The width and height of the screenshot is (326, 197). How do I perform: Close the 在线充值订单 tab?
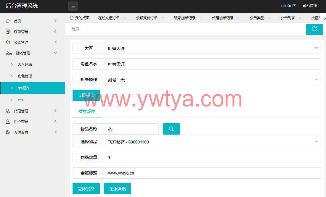pos(125,18)
